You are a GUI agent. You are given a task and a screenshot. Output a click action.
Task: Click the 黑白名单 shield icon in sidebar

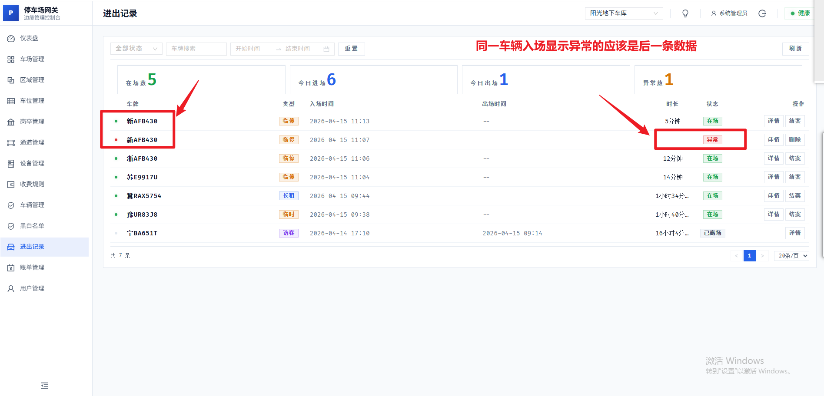[11, 226]
